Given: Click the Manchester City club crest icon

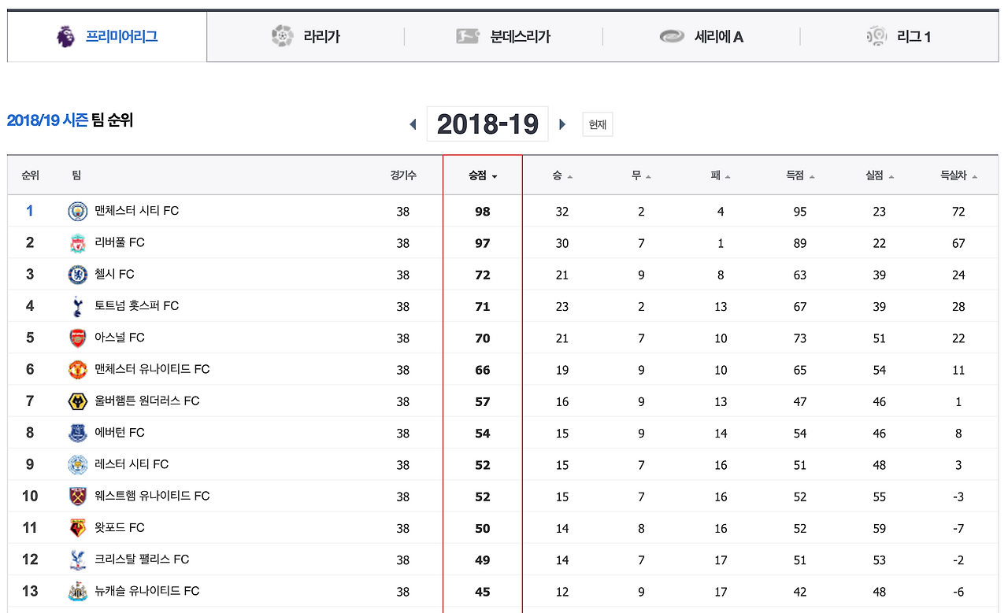Looking at the screenshot, I should [x=77, y=211].
